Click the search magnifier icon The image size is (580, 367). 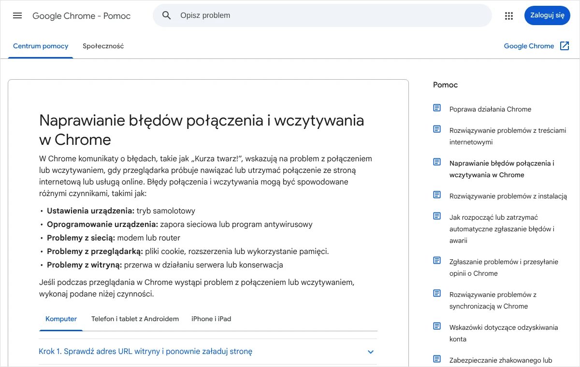[x=167, y=15]
